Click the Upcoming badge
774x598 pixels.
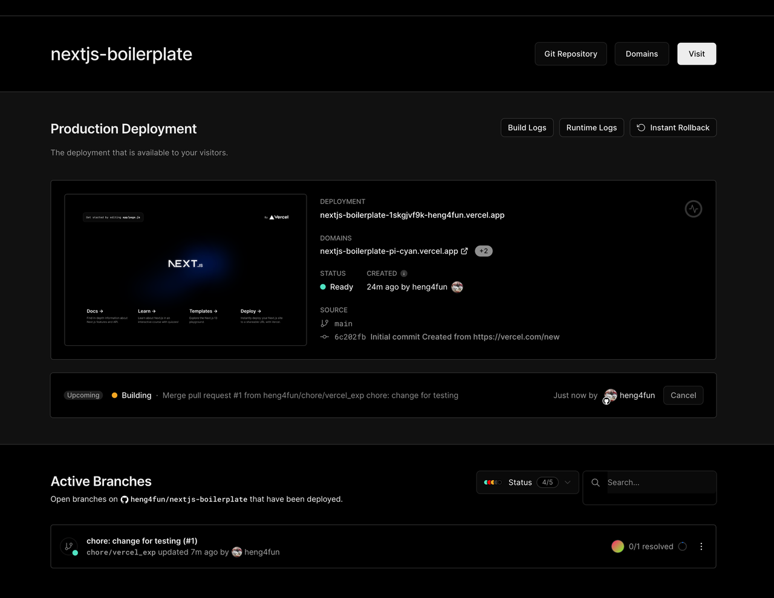(83, 395)
